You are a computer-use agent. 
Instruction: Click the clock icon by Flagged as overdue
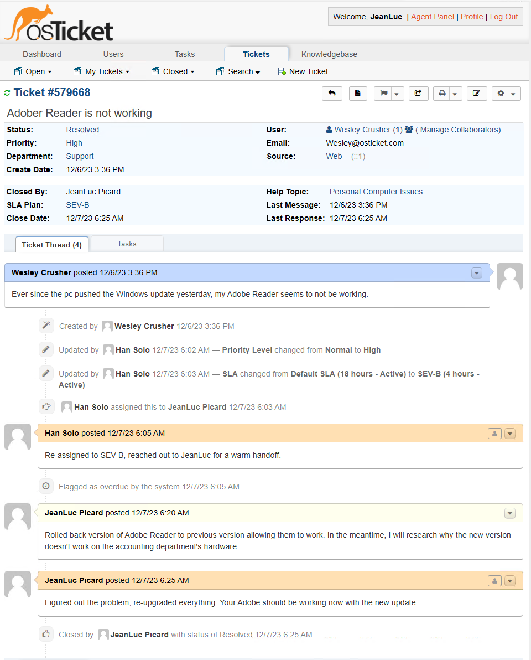(46, 486)
